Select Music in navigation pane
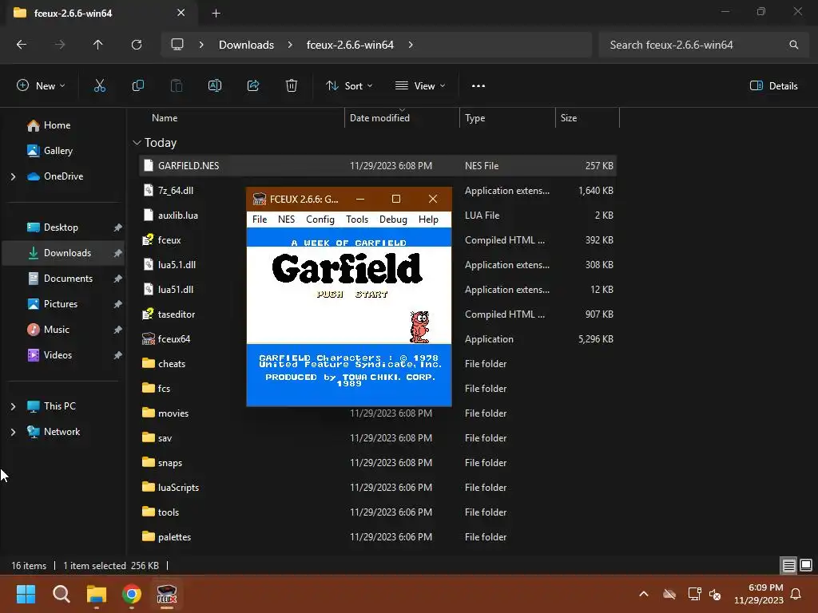Screen dimensions: 818x613 [57, 330]
